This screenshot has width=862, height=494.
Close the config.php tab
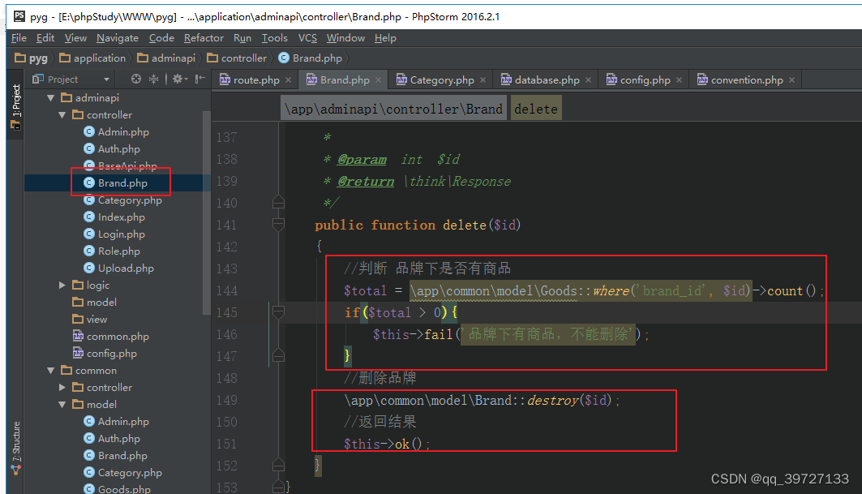(679, 79)
